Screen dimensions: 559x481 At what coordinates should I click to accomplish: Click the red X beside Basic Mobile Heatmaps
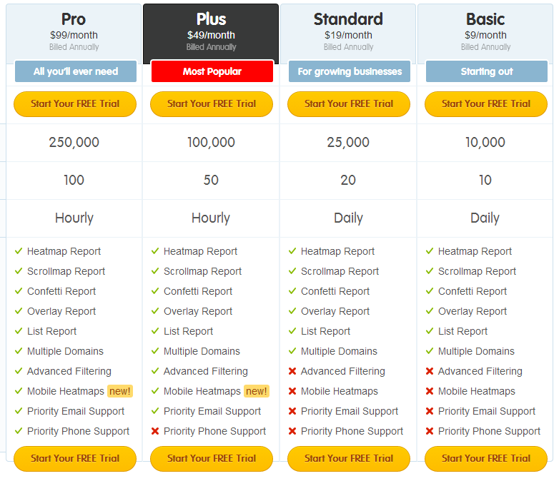click(x=430, y=391)
